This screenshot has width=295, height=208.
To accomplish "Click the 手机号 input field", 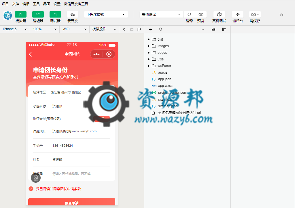I will coord(81,146).
